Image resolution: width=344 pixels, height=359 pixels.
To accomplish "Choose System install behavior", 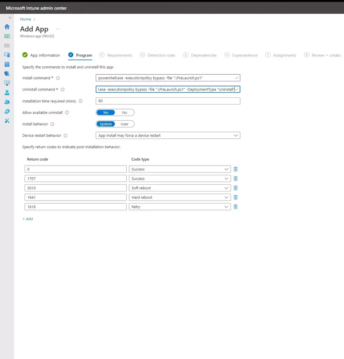I will [x=106, y=124].
